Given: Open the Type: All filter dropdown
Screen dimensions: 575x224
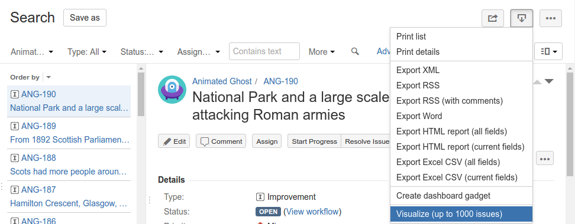Looking at the screenshot, I should pyautogui.click(x=87, y=52).
